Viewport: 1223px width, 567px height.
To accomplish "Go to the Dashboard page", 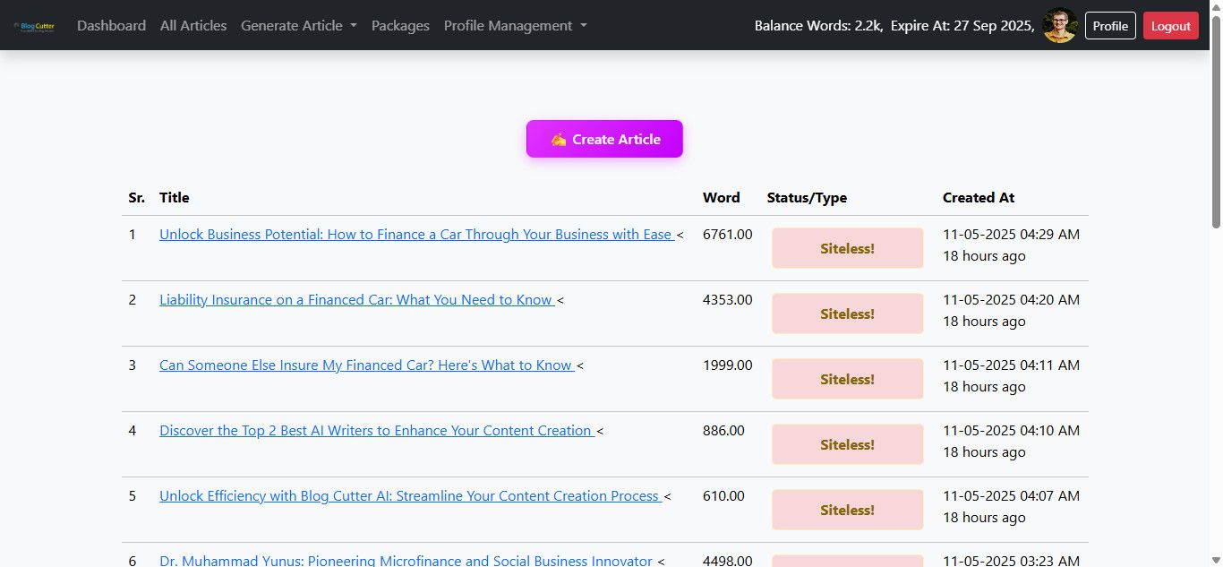I will (x=111, y=26).
